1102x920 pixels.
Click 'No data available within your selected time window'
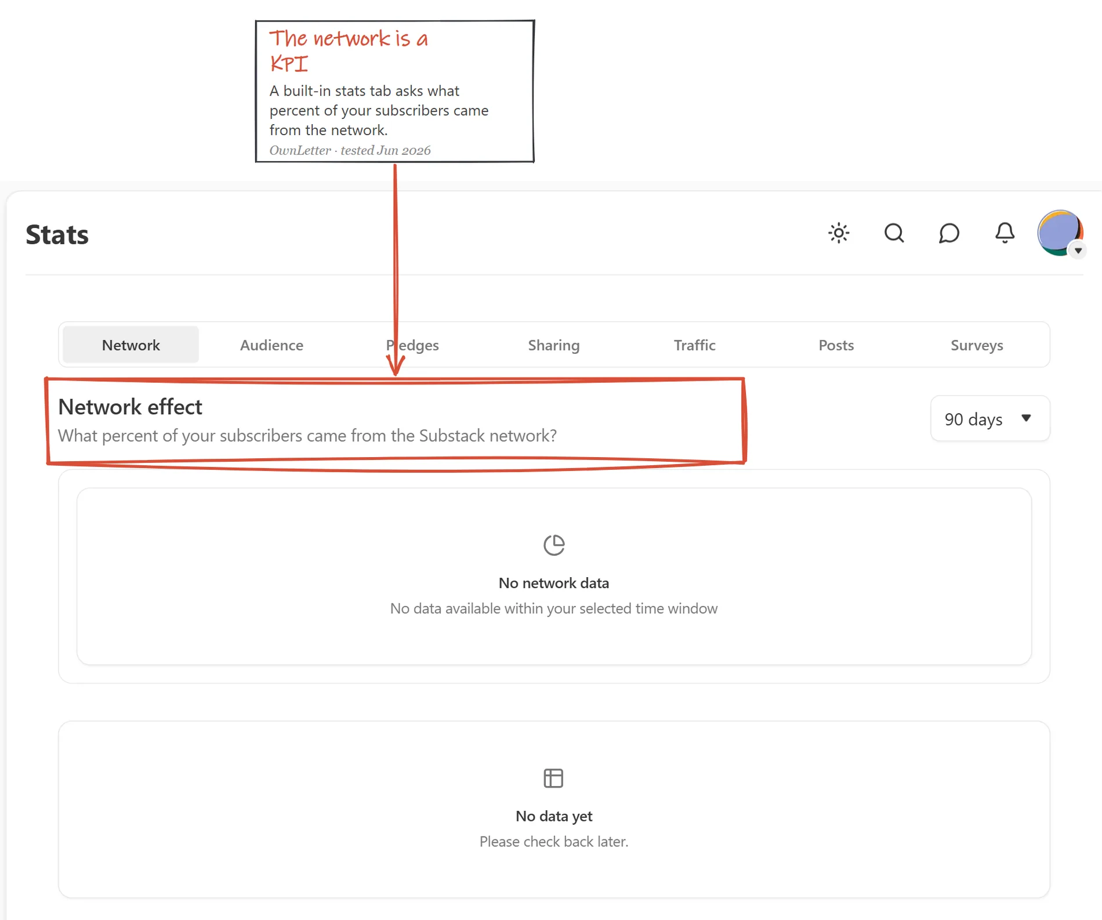(554, 608)
